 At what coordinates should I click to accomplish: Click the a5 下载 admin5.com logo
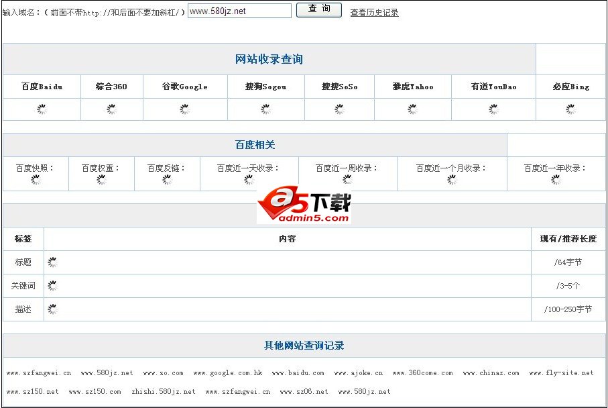pyautogui.click(x=304, y=205)
